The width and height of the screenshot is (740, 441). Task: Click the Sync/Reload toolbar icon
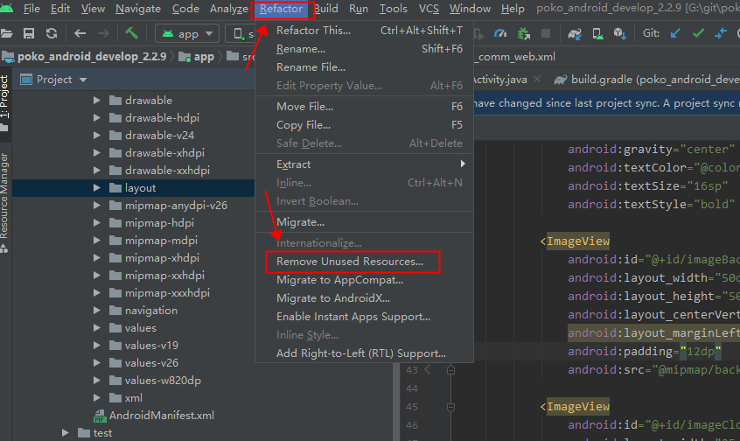coord(52,33)
